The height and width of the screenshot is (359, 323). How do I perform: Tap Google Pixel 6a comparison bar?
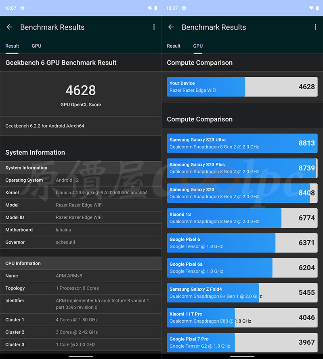click(242, 268)
